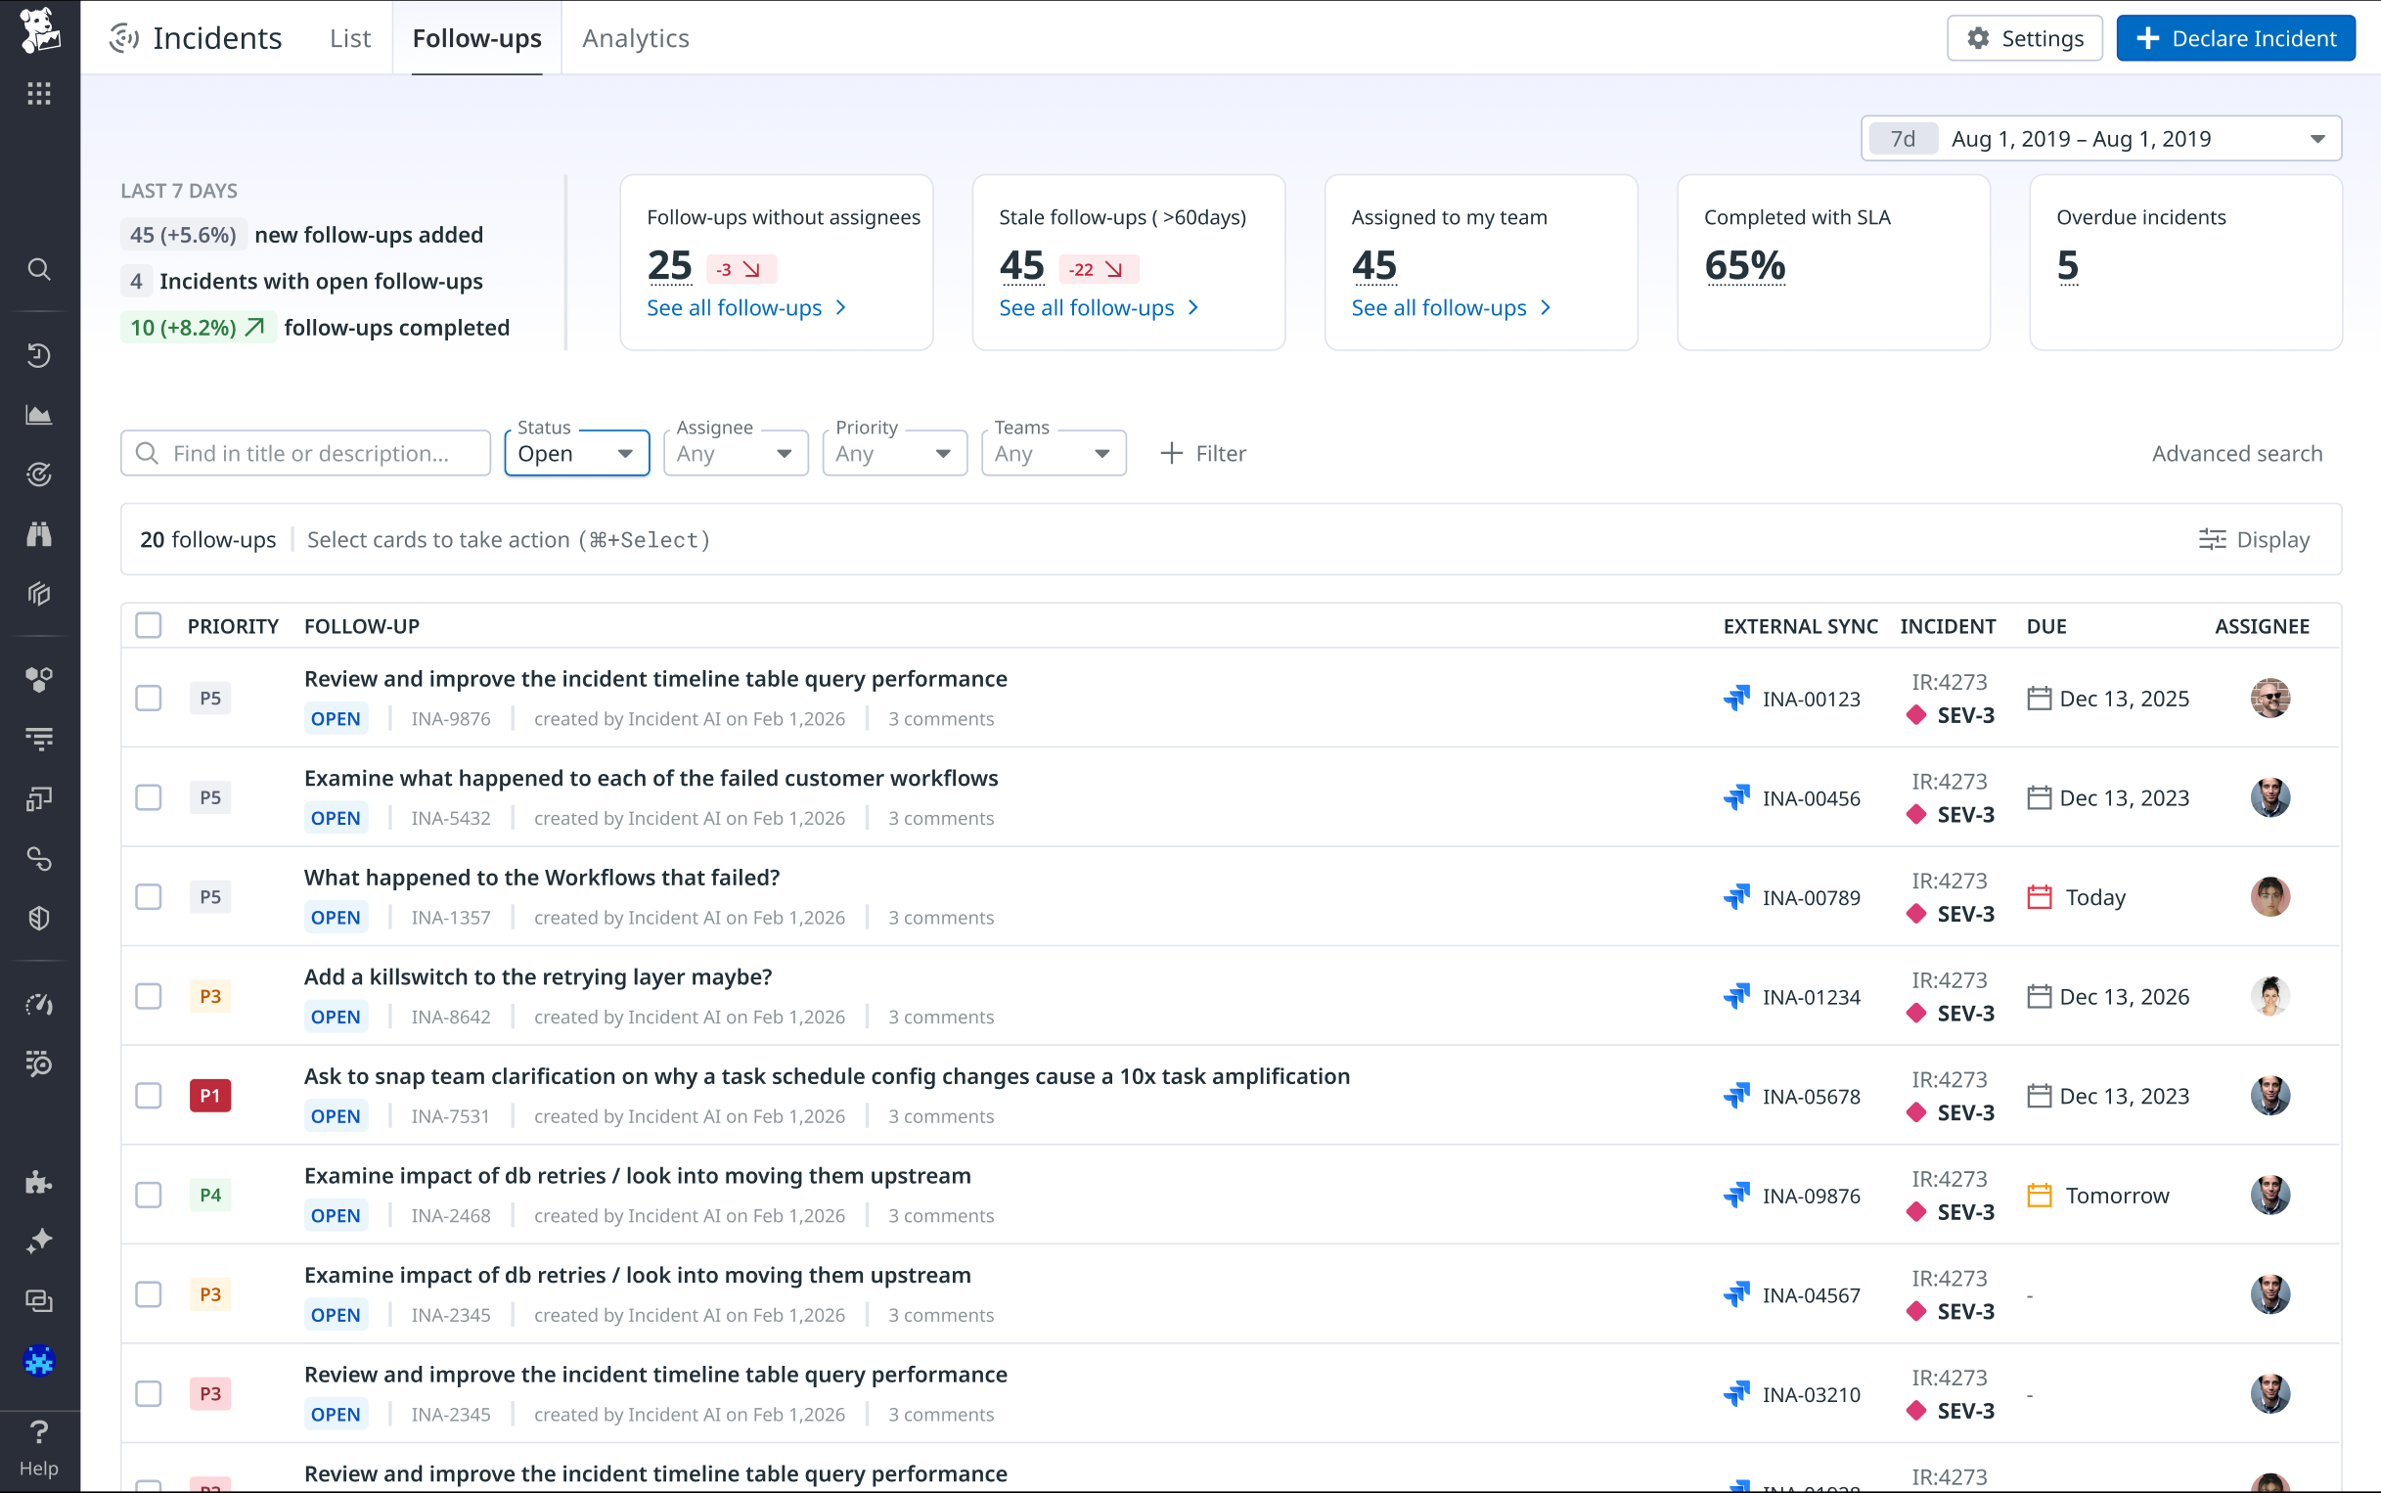The width and height of the screenshot is (2381, 1493).
Task: Click the Datadog dog logo
Action: (39, 29)
